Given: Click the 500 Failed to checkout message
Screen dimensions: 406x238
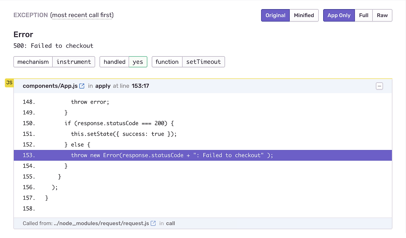Looking at the screenshot, I should [53, 46].
